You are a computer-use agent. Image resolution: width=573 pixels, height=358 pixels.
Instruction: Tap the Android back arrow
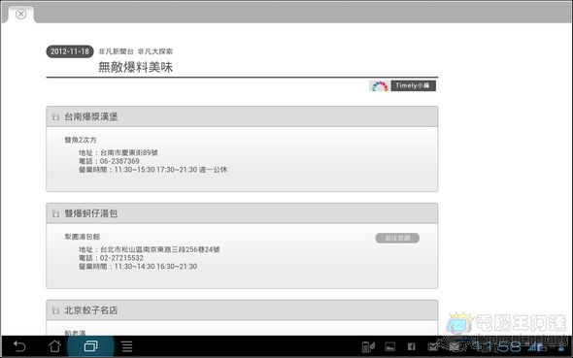point(19,346)
